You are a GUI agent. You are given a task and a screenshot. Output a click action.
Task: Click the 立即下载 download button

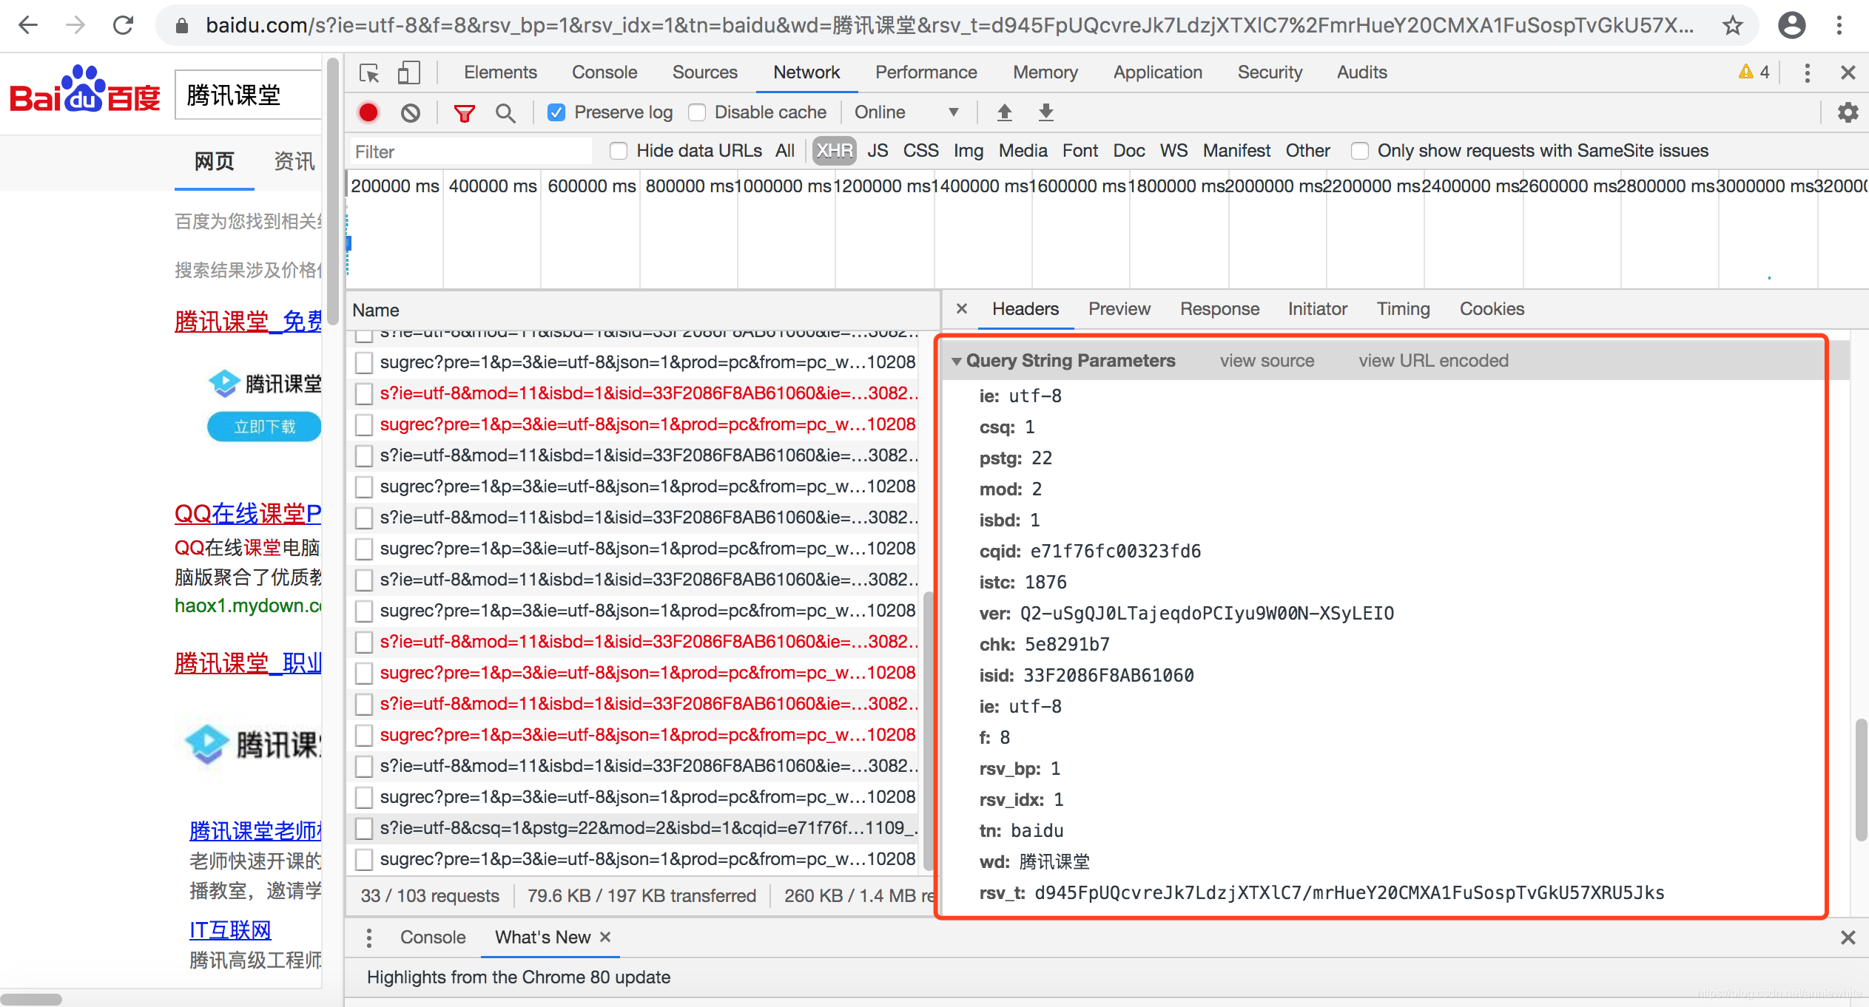pos(264,427)
